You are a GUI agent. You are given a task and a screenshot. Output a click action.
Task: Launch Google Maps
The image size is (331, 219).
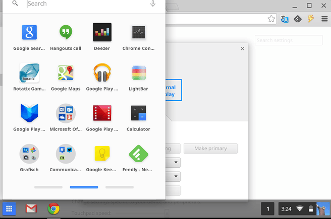pos(66,73)
